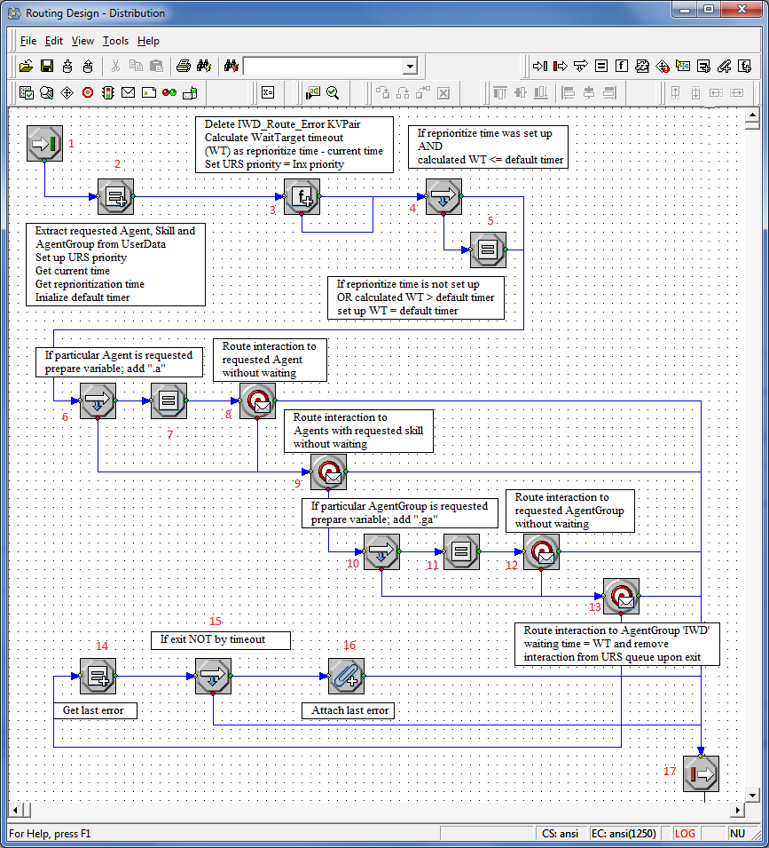
Task: Save the strategy with the floppy disk icon
Action: point(46,66)
